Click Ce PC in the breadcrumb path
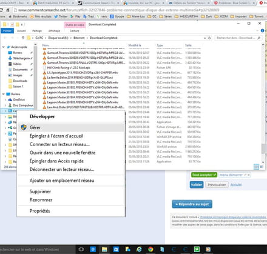This screenshot has height=254, width=267. [39, 38]
